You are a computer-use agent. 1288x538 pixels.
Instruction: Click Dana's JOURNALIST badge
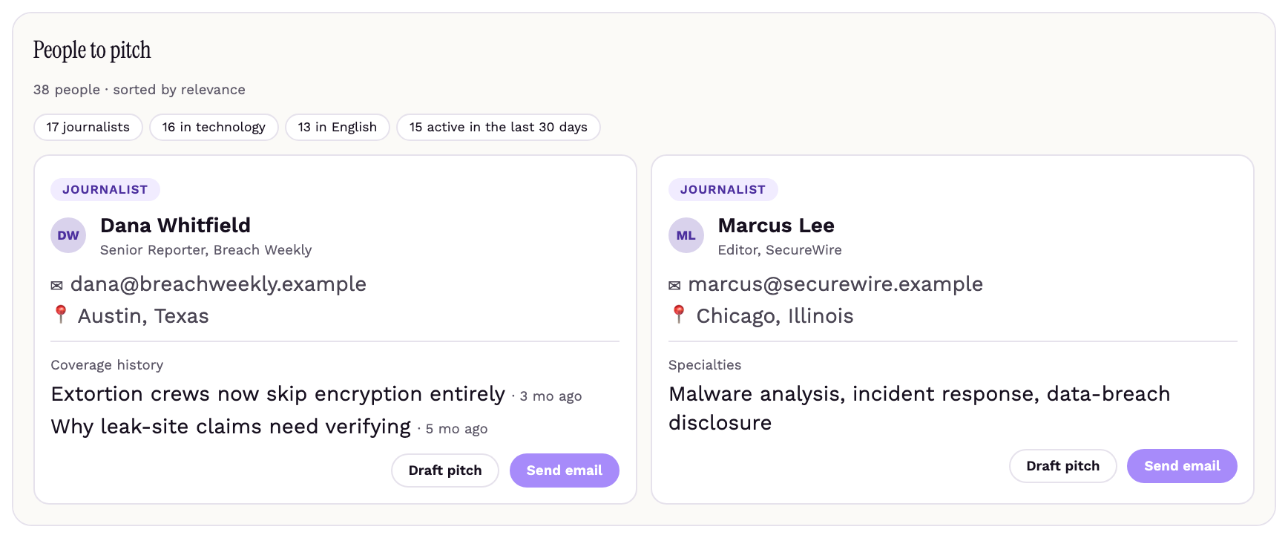coord(105,190)
